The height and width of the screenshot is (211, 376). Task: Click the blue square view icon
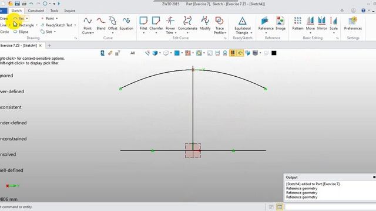click(x=177, y=53)
